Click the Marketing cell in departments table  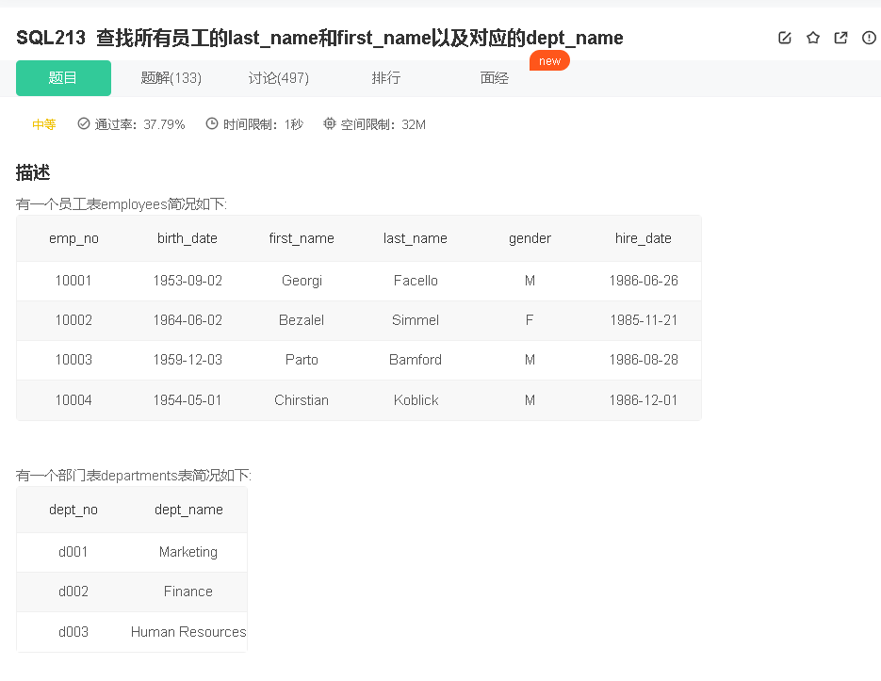188,552
